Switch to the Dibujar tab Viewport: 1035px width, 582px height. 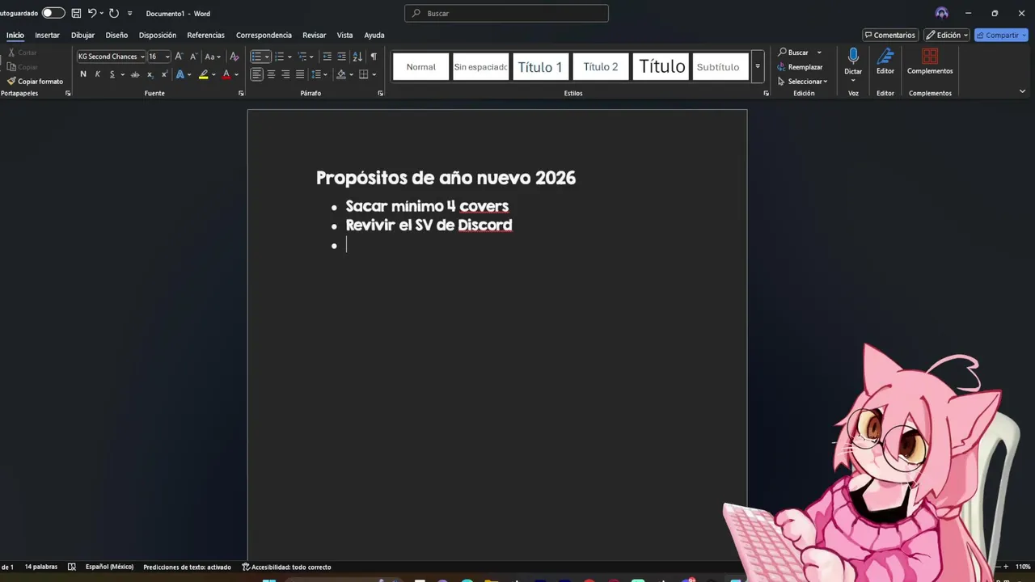pos(82,35)
